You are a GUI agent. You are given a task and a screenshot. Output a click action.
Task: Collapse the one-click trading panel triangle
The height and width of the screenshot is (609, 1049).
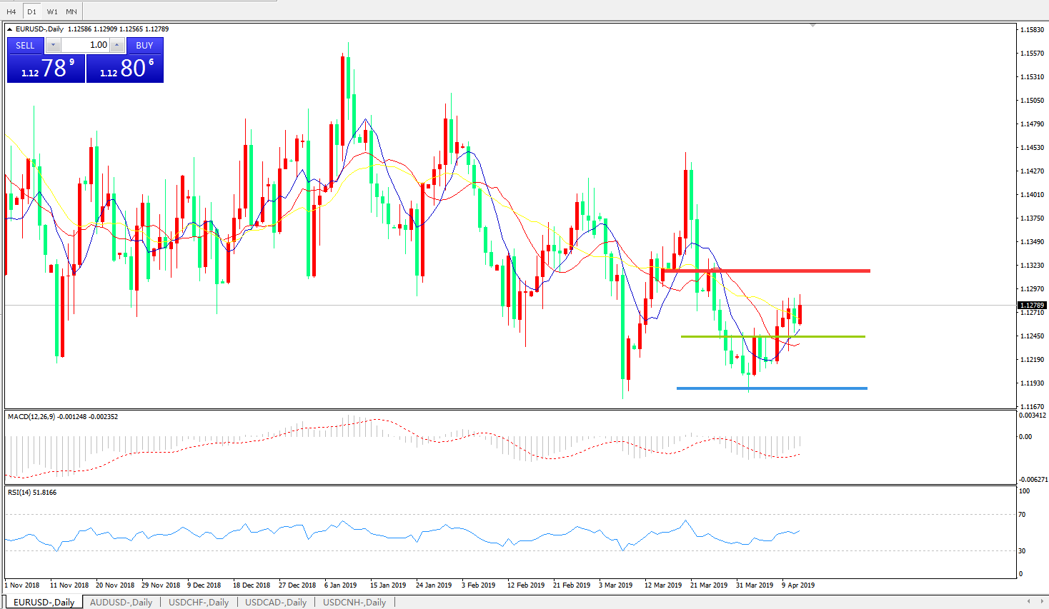coord(10,29)
